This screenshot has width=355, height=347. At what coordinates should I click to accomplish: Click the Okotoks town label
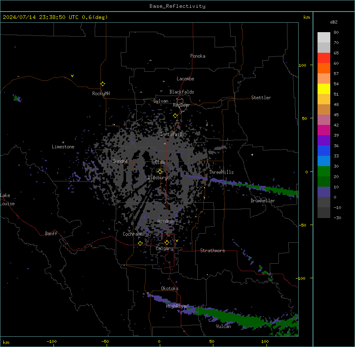(170, 288)
